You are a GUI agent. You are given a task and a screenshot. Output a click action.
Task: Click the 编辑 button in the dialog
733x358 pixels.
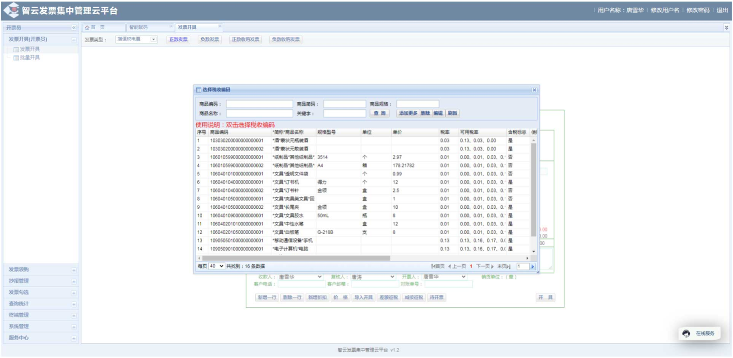[438, 113]
